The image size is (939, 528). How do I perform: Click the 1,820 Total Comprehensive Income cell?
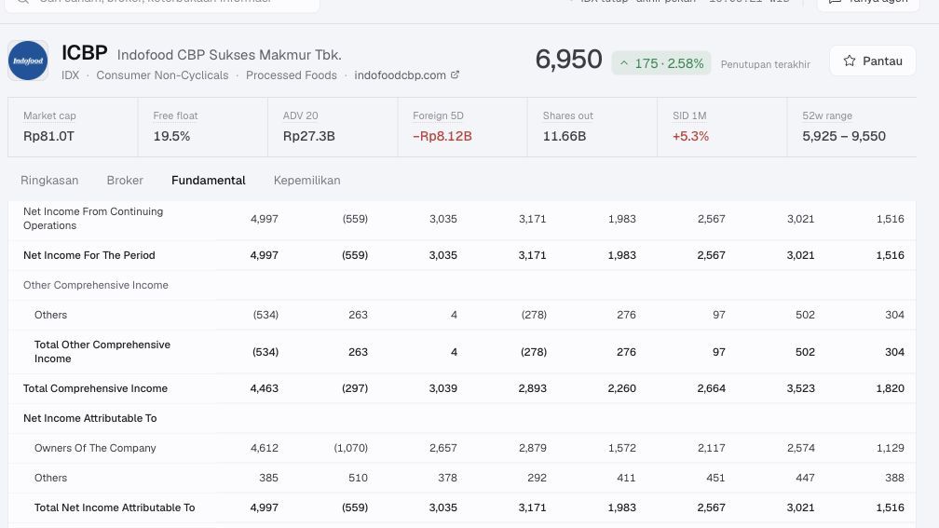[x=890, y=388]
